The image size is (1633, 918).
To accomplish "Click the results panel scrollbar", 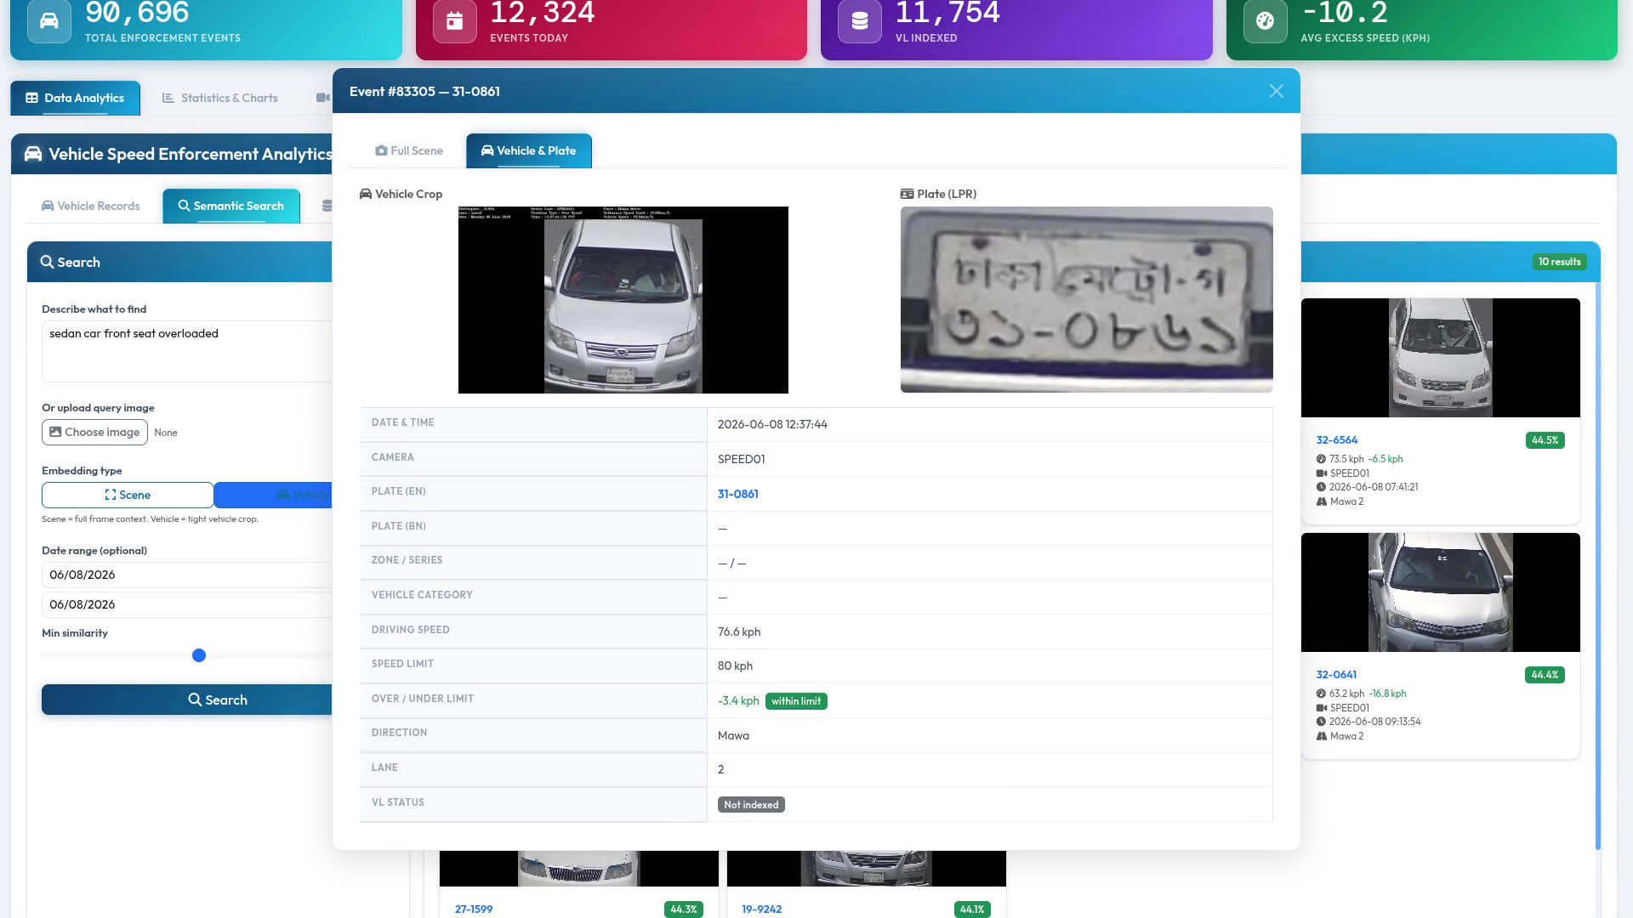I will pyautogui.click(x=1597, y=565).
